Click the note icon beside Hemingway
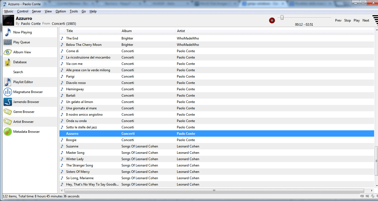The height and width of the screenshot is (201, 378). 62,89
